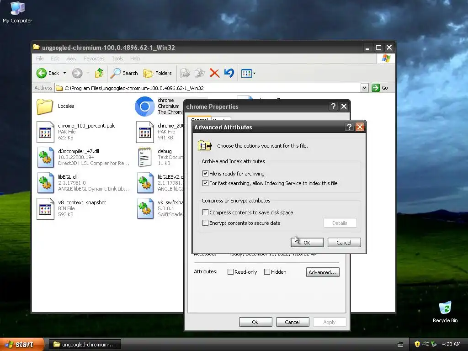This screenshot has height=351, width=468.
Task: Uncheck allow Indexing Service to index file
Action: [205, 183]
